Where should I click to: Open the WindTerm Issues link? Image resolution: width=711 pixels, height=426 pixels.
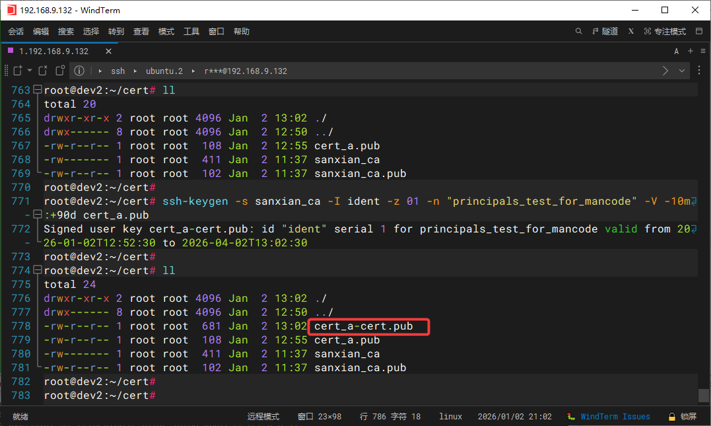[615, 417]
